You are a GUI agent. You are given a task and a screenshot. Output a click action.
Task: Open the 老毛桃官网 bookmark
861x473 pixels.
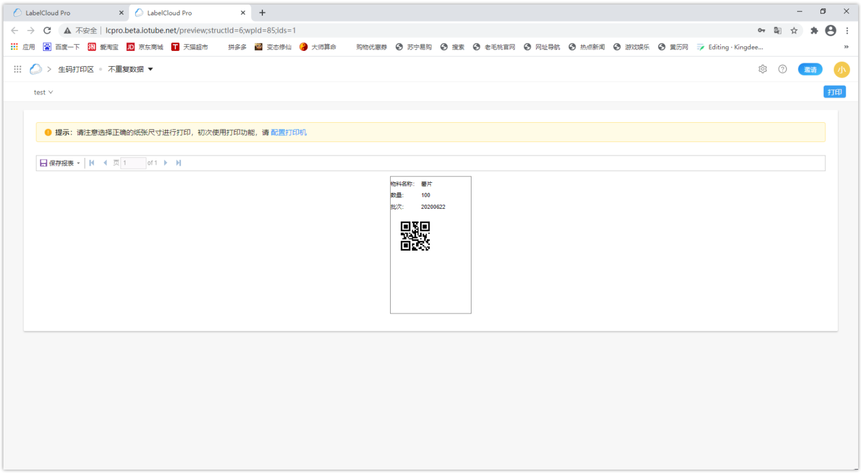pos(494,47)
